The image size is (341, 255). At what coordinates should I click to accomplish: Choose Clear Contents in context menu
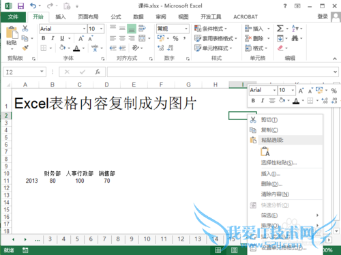point(285,194)
